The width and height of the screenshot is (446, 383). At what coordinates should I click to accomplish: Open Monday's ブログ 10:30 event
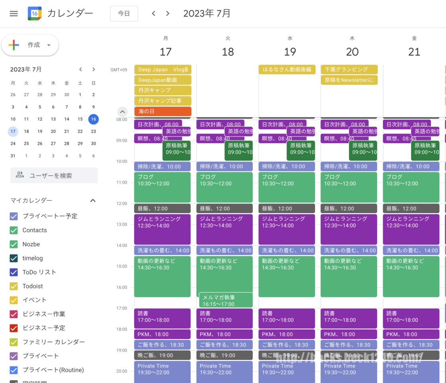pos(162,187)
